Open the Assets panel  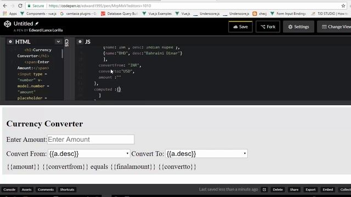(x=26, y=190)
